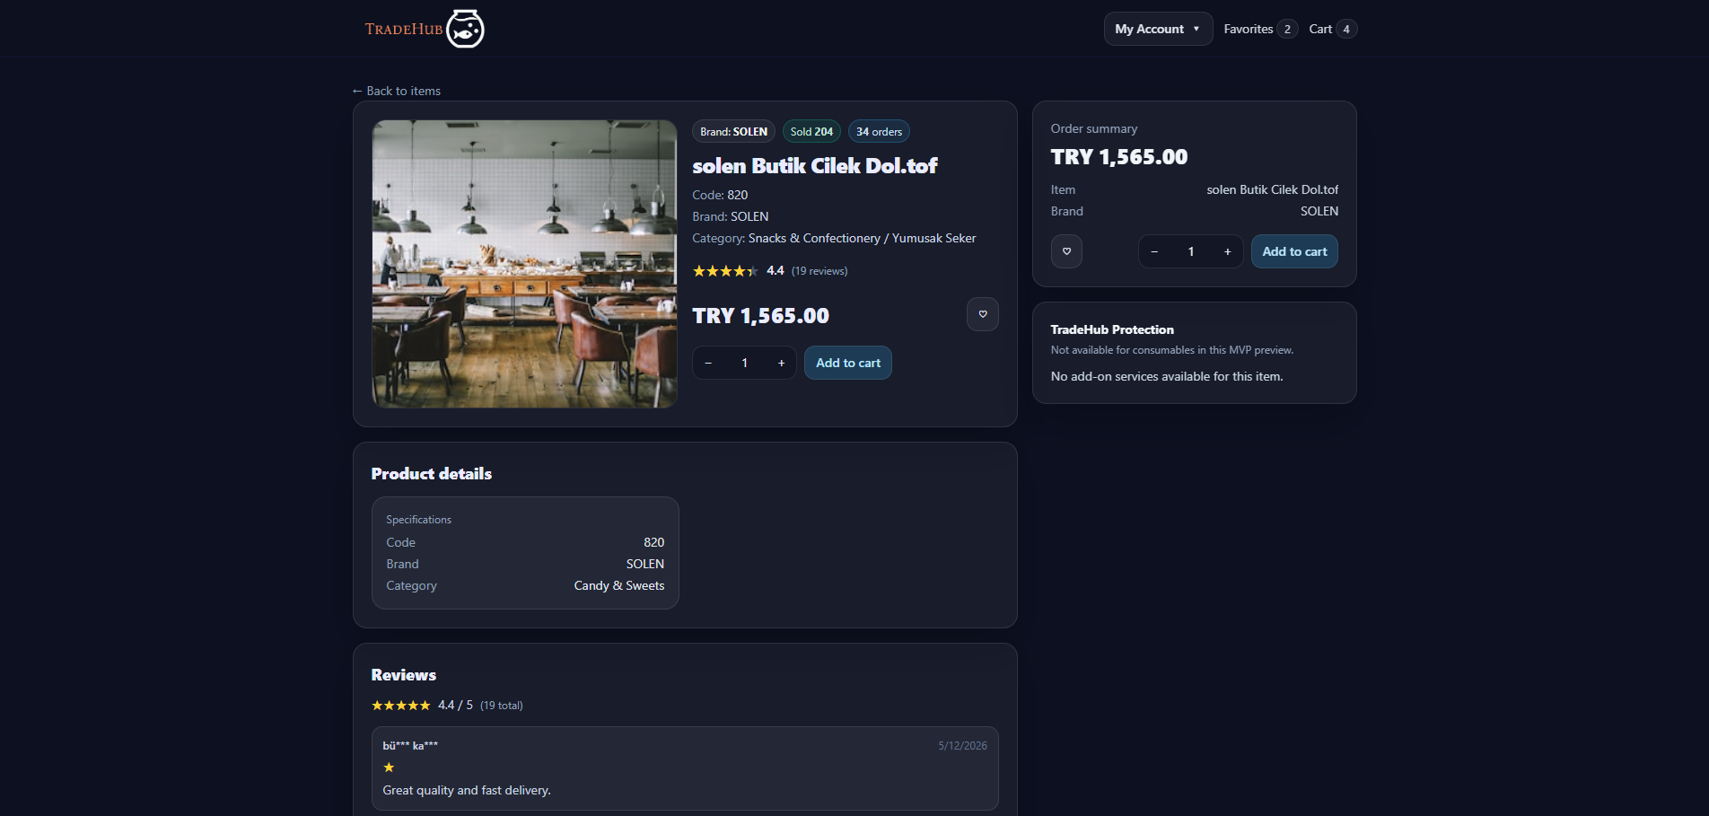Screen dimensions: 1709x816
Task: Click Add to cart in product panel
Action: pyautogui.click(x=848, y=363)
